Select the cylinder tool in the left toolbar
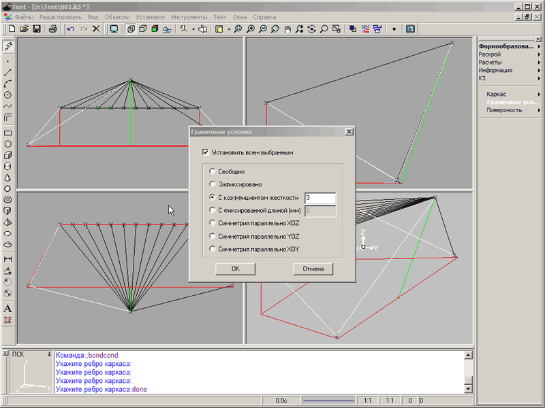545x408 pixels. (x=7, y=166)
